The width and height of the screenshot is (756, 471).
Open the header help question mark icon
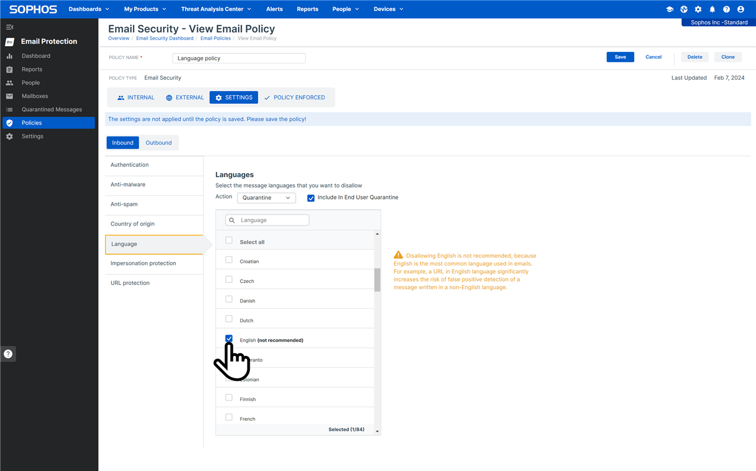(x=726, y=9)
